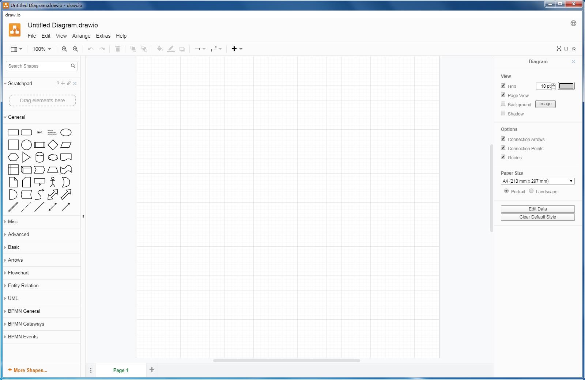Image resolution: width=585 pixels, height=380 pixels.
Task: Select the Parallelogram shape in General
Action: [66, 145]
